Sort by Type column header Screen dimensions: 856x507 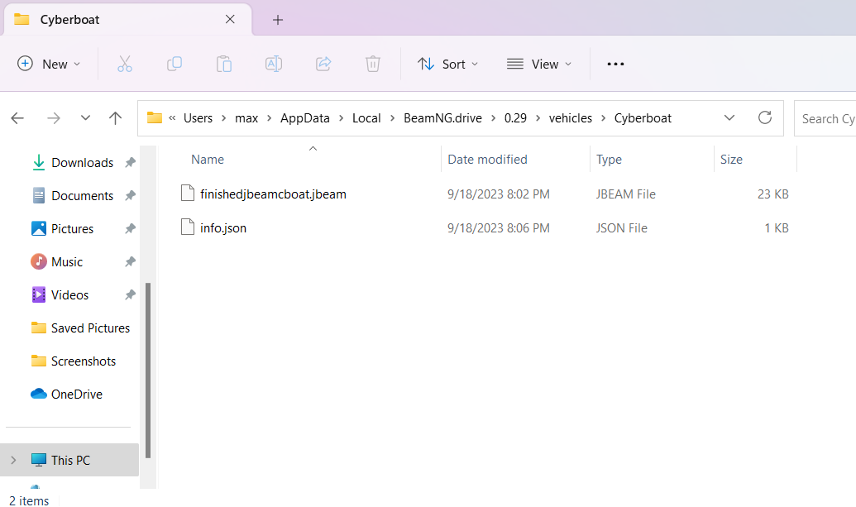click(609, 160)
